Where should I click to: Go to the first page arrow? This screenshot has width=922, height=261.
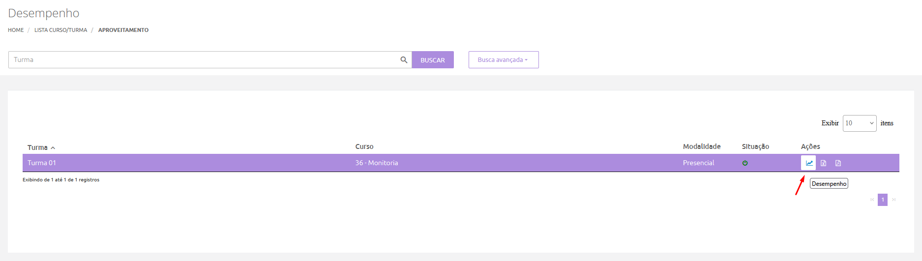pyautogui.click(x=872, y=200)
